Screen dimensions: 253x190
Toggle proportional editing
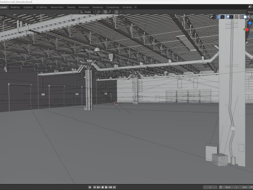coord(116,12)
